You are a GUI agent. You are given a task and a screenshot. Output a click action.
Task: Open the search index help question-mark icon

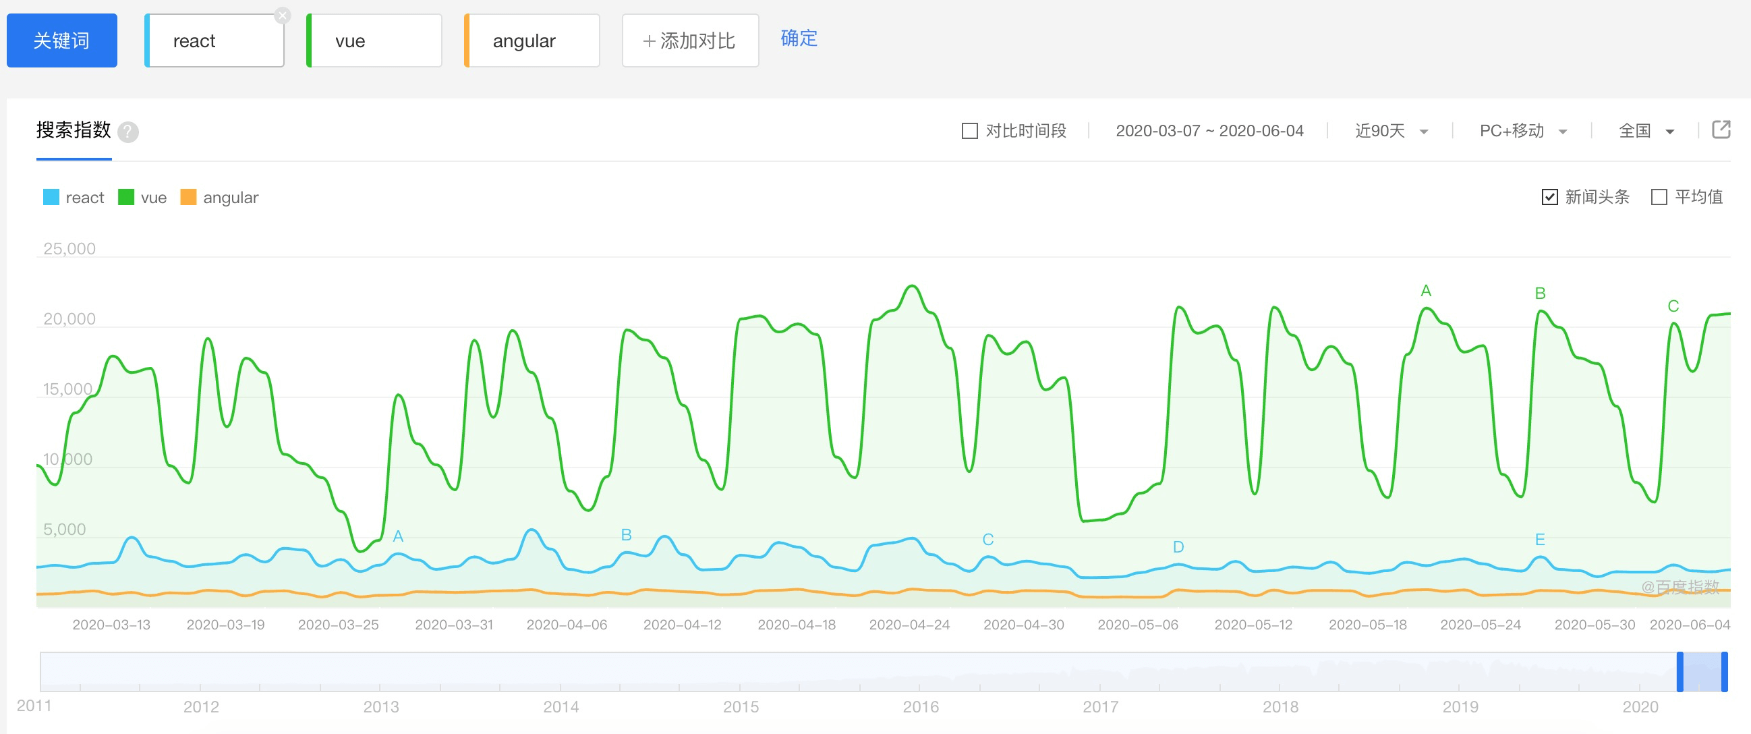[127, 132]
